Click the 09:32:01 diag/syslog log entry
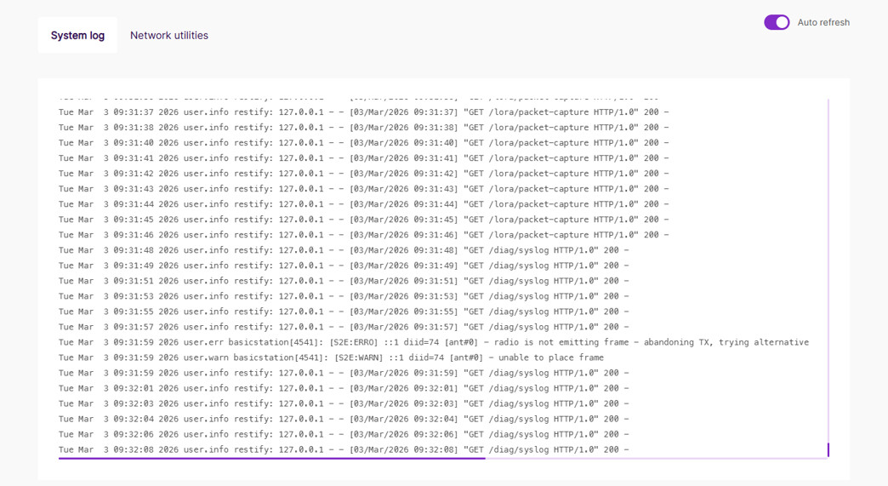The height and width of the screenshot is (486, 888). click(x=344, y=388)
